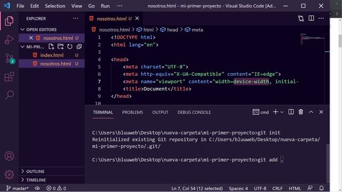Open index.html from the explorer
342x192 pixels.
(52, 55)
